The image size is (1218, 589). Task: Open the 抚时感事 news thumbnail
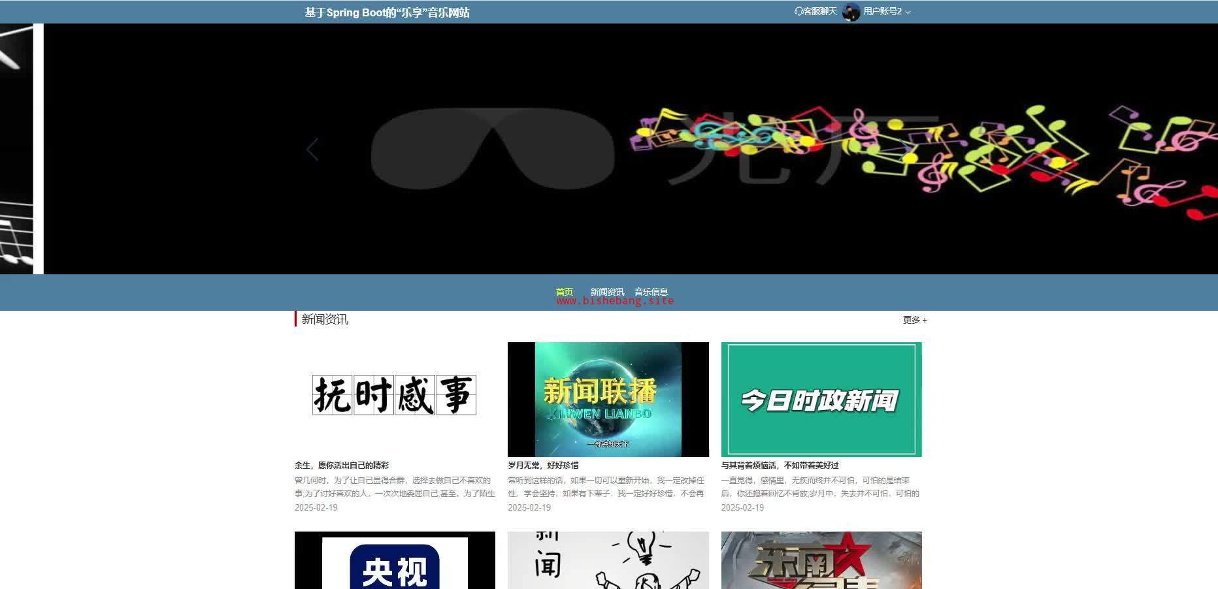pos(395,400)
